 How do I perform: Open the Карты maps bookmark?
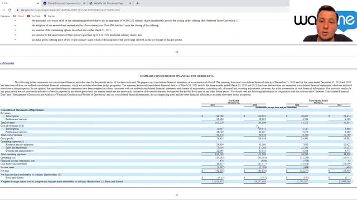(49, 16)
